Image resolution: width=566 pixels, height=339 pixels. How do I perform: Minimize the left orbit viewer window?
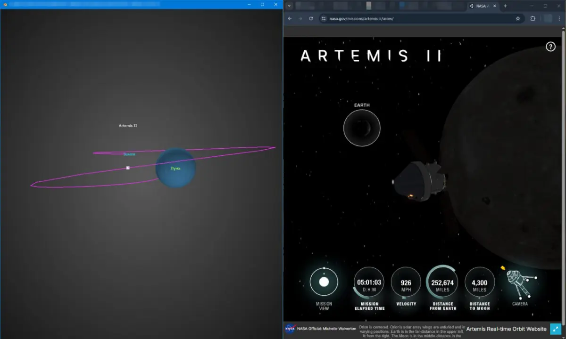pyautogui.click(x=249, y=4)
